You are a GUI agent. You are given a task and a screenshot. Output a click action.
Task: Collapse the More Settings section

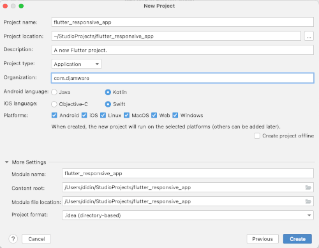click(x=7, y=162)
